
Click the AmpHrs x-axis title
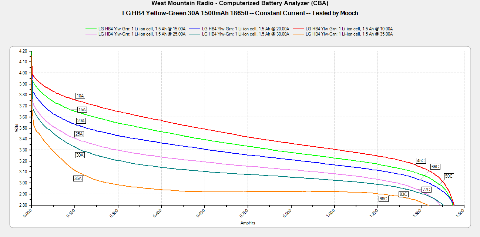coord(248,223)
